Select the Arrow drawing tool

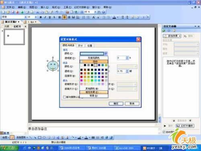pyautogui.click(x=35, y=137)
